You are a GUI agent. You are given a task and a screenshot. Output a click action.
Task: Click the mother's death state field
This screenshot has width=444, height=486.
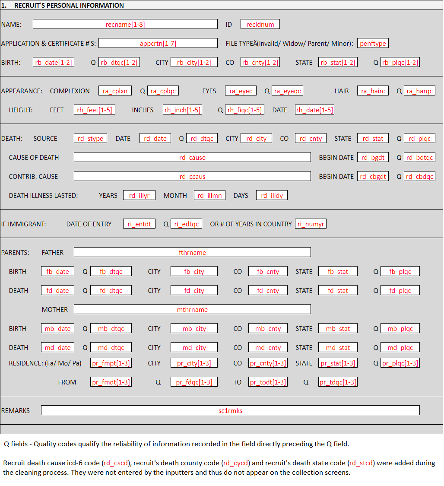pos(338,347)
